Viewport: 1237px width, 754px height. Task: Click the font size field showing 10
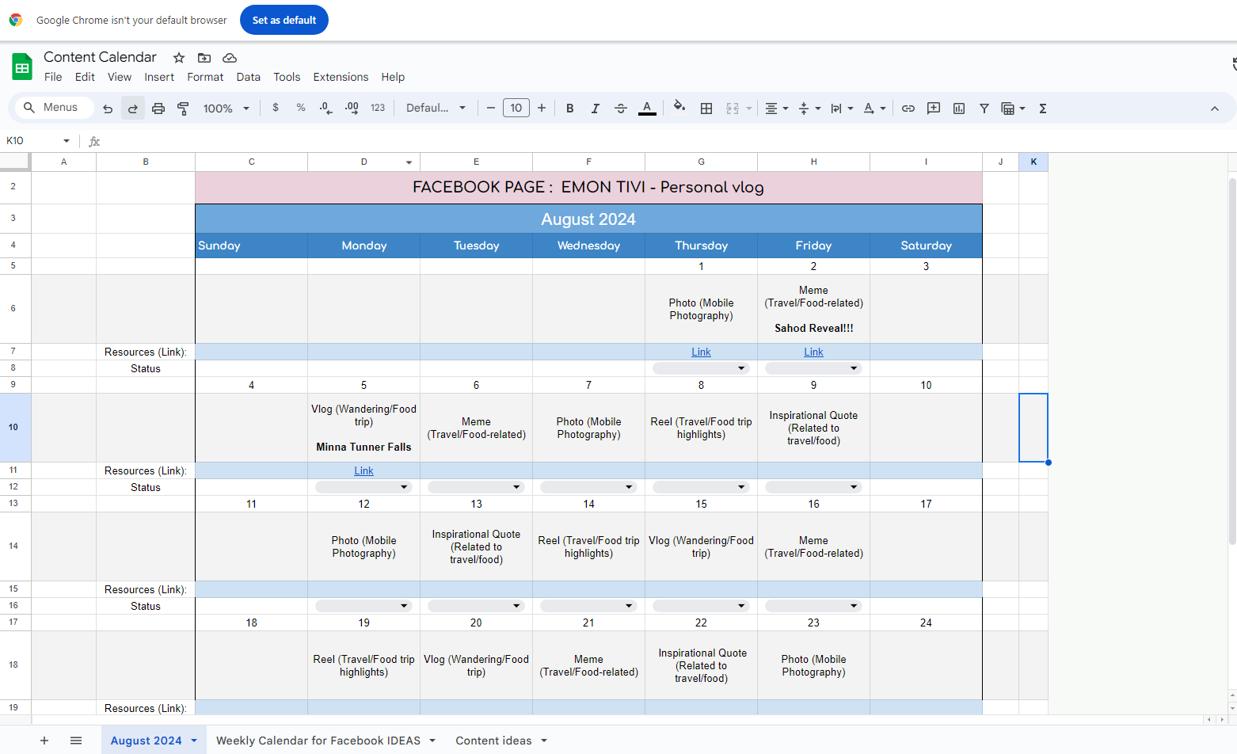516,109
